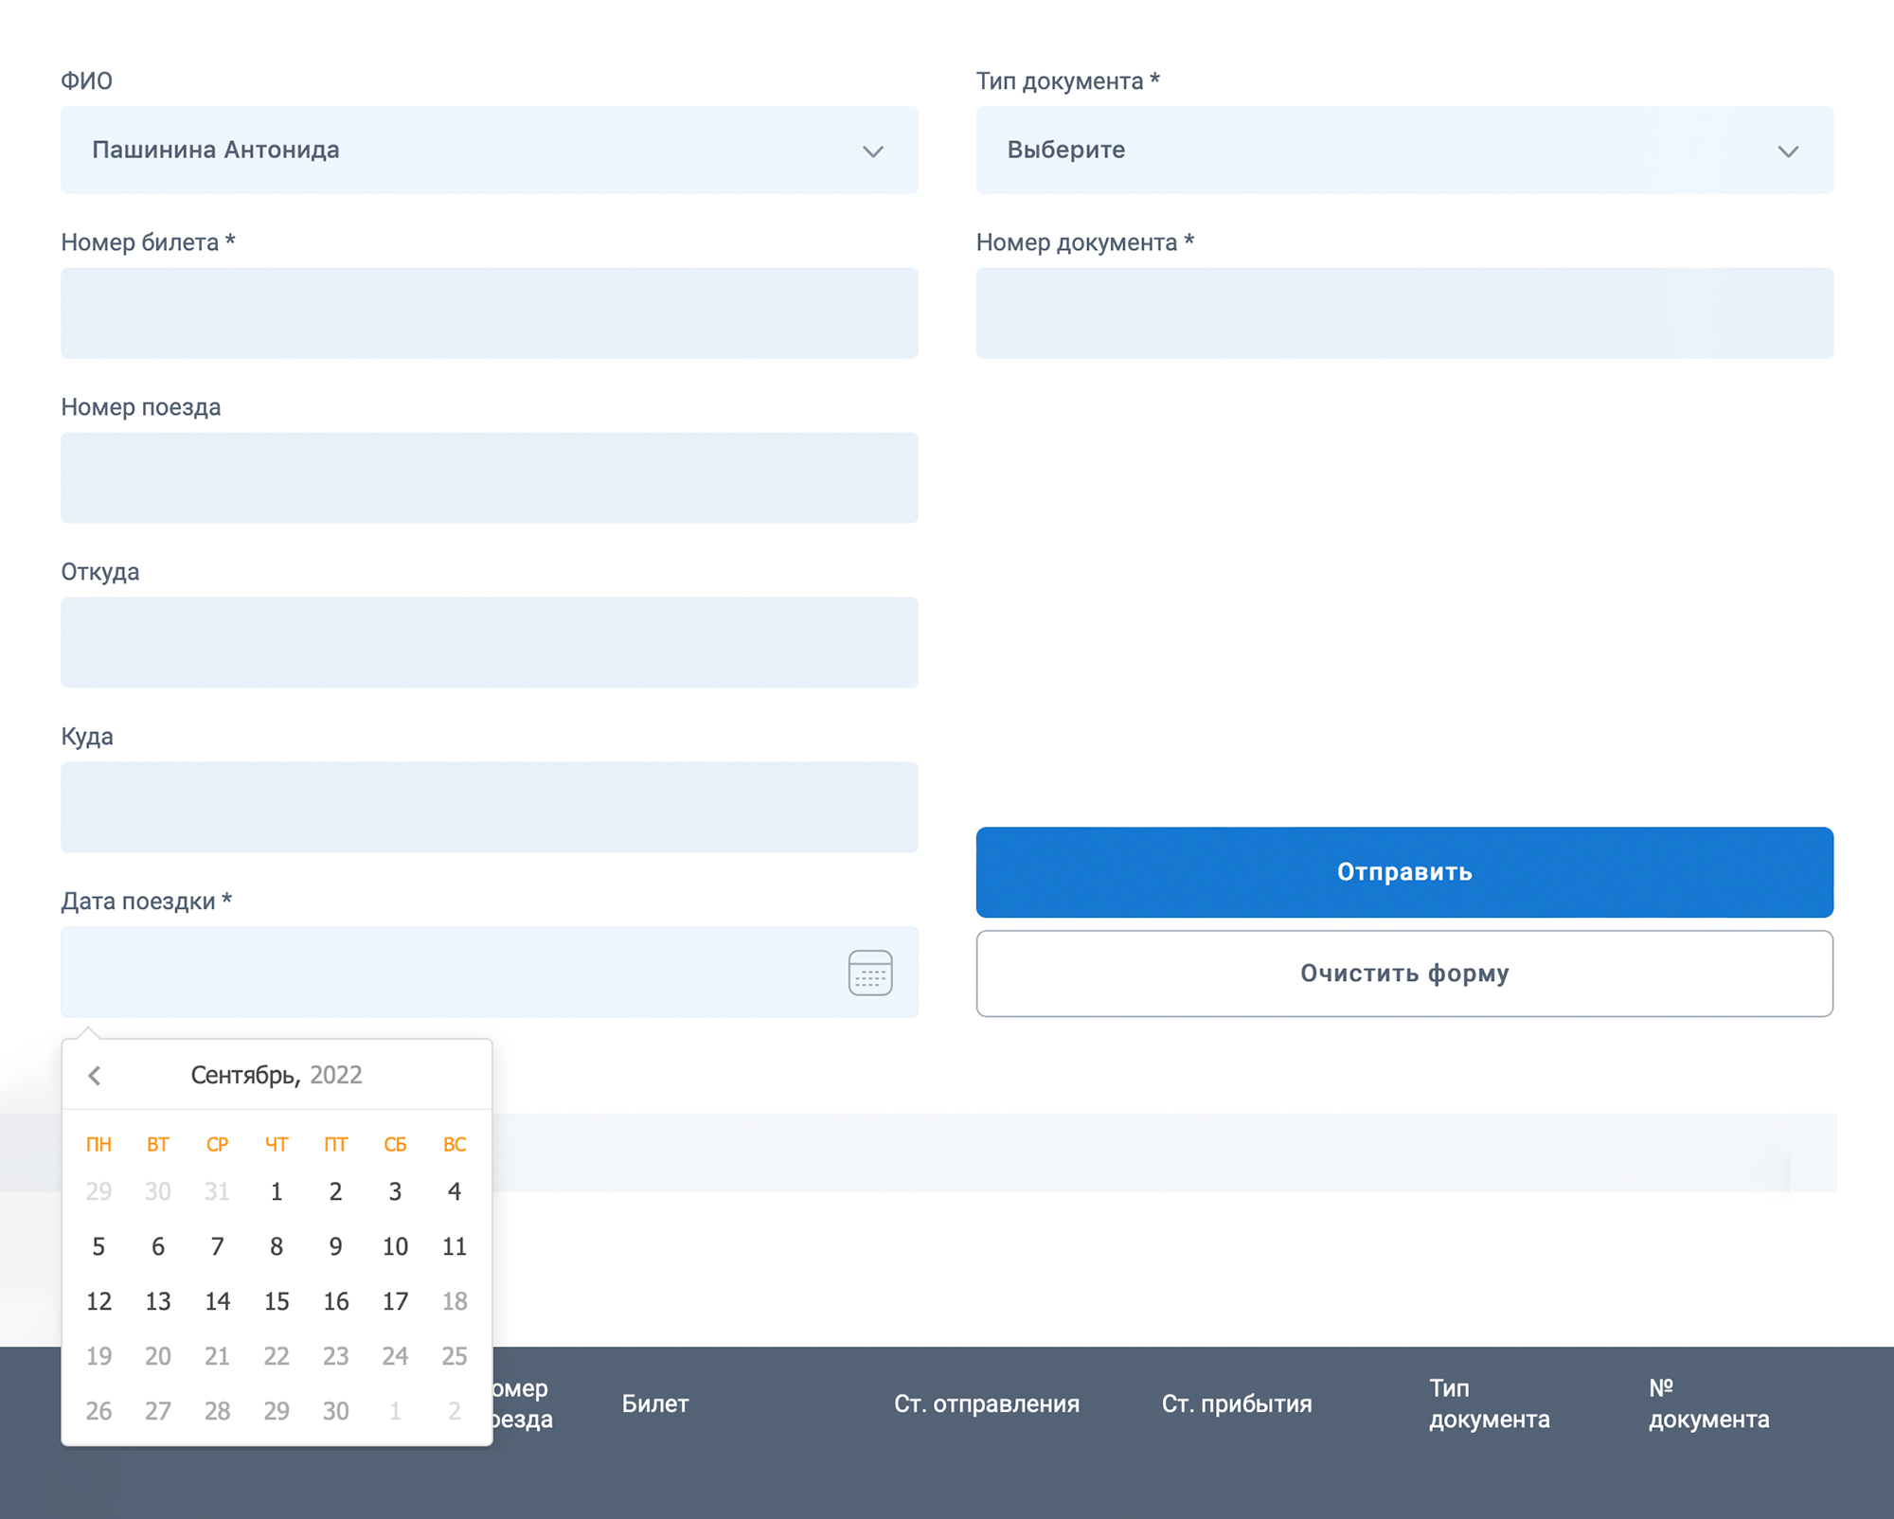Click disabled date 23 in the calendar
The image size is (1894, 1519).
[x=335, y=1356]
